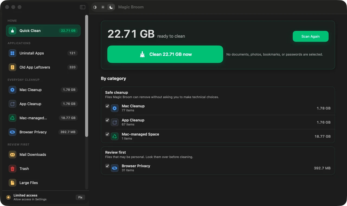Click the Mail Downloads envelope icon
This screenshot has height=206, width=347.
12,154
